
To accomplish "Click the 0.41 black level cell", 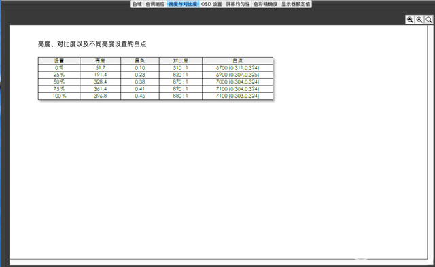I will (140, 89).
